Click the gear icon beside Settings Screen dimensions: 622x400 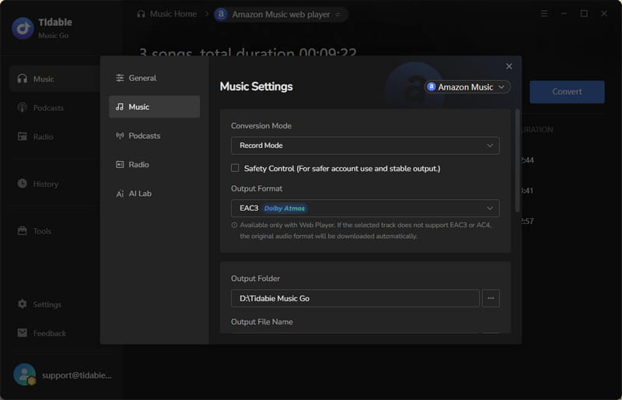pos(23,304)
